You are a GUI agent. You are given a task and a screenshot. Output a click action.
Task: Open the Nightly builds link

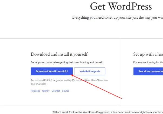coord(46,91)
